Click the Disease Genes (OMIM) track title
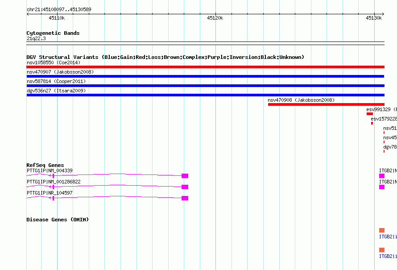The height and width of the screenshot is (270, 397). point(58,220)
